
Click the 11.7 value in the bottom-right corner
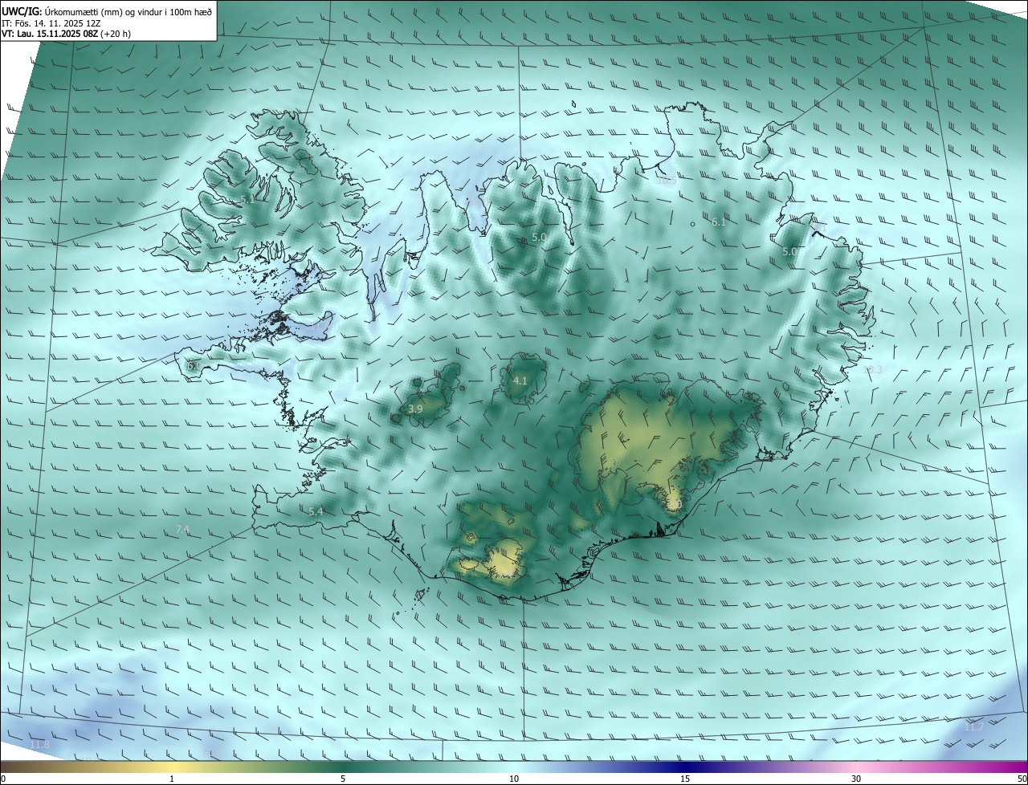coord(974,727)
